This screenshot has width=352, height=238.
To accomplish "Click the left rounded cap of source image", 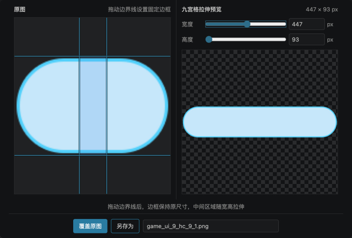I will pos(47,105).
